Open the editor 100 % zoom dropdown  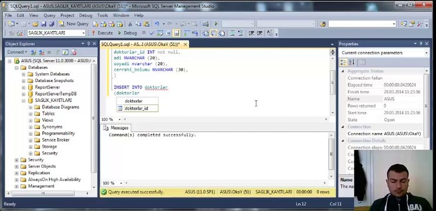[119, 119]
